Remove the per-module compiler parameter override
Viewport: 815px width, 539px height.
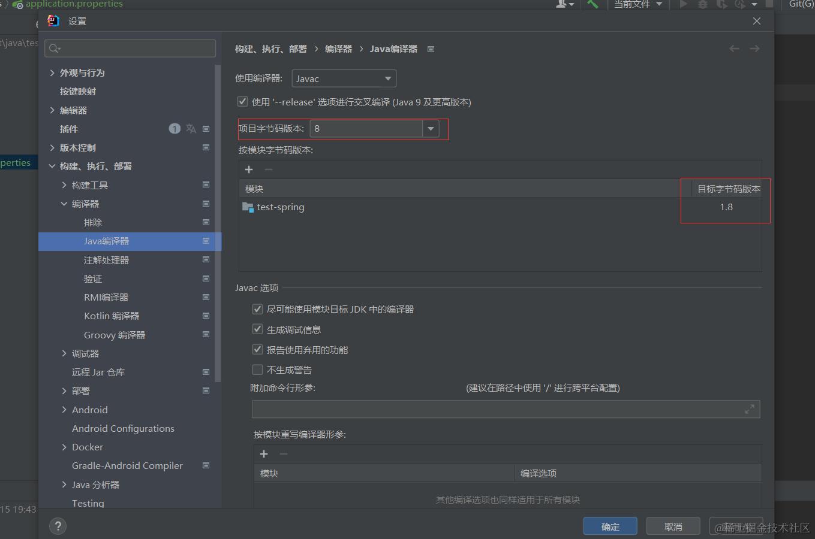[284, 454]
